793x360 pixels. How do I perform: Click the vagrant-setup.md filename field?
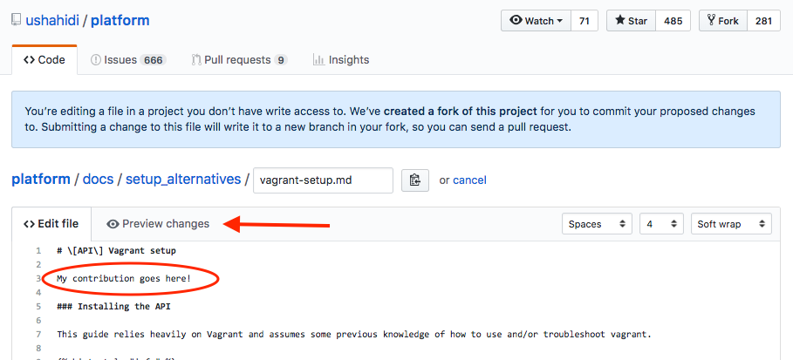click(323, 180)
